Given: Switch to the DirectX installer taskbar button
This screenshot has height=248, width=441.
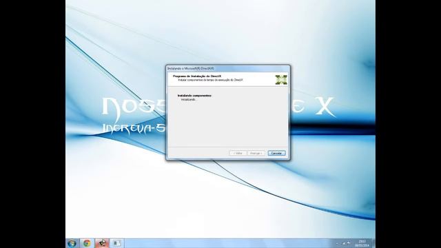Looking at the screenshot, I should pyautogui.click(x=116, y=243).
